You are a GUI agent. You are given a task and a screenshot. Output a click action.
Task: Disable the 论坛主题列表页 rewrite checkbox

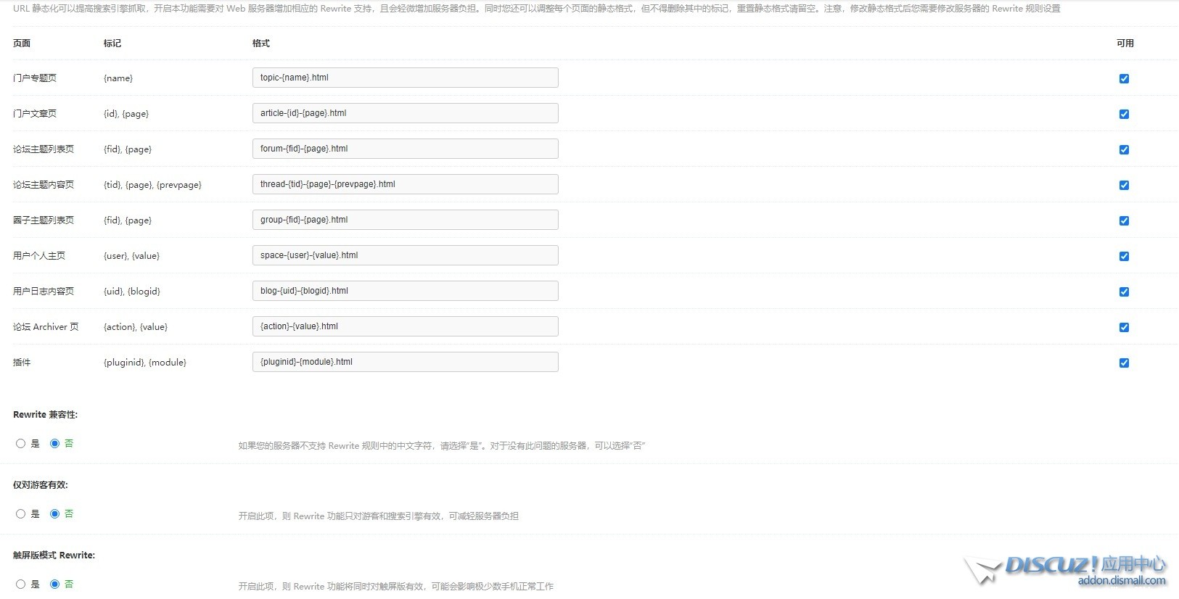pos(1124,149)
